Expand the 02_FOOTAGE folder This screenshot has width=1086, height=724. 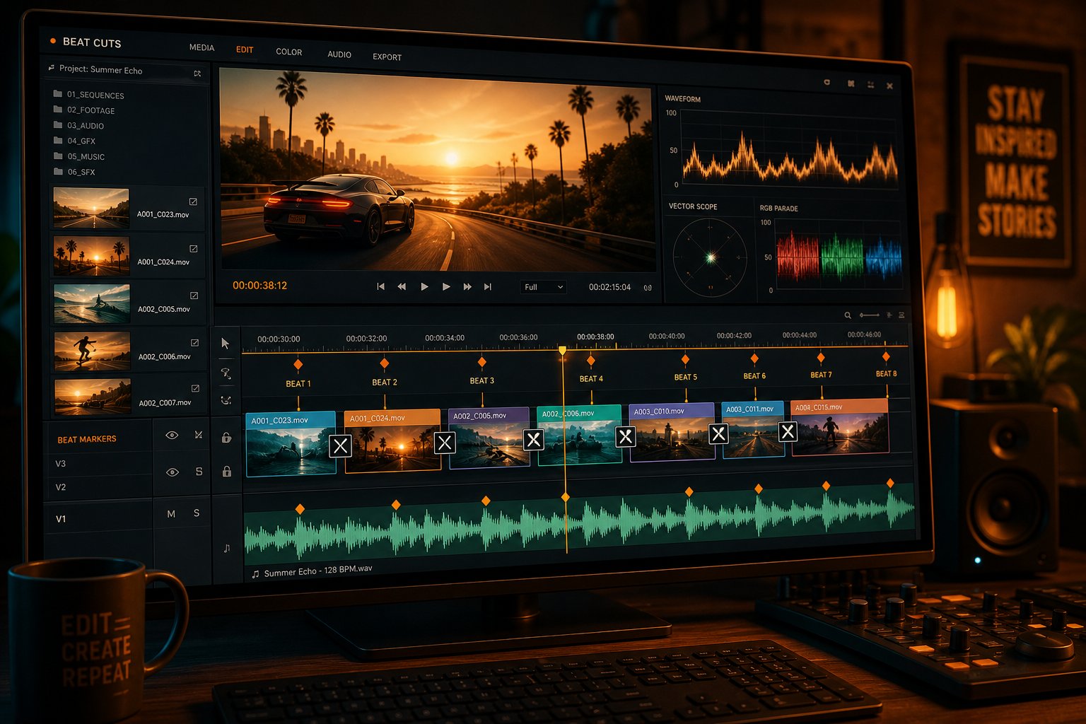pyautogui.click(x=83, y=110)
